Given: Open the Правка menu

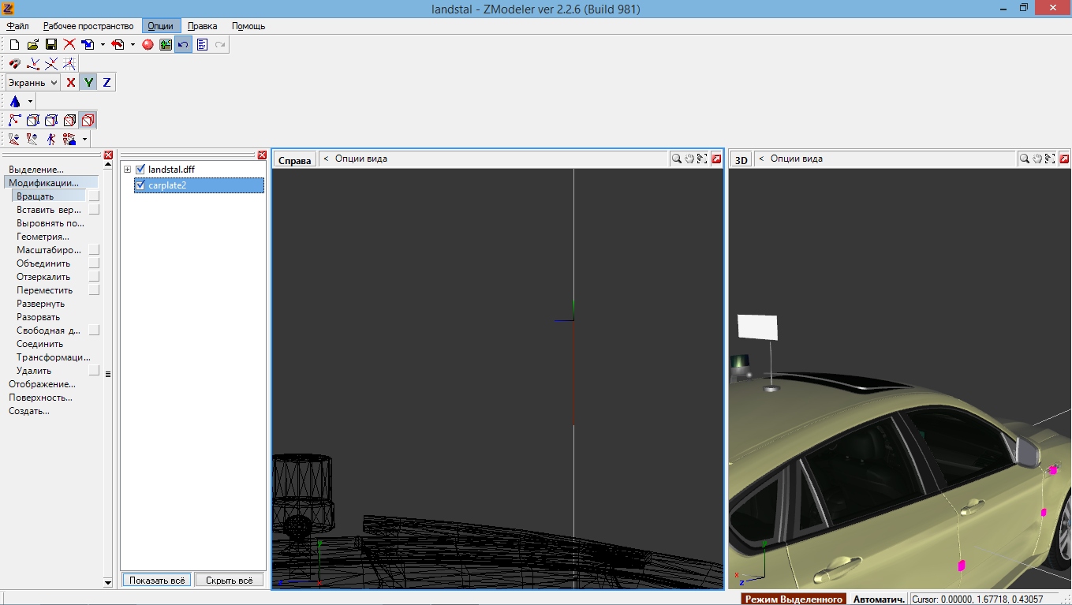Looking at the screenshot, I should (x=203, y=26).
